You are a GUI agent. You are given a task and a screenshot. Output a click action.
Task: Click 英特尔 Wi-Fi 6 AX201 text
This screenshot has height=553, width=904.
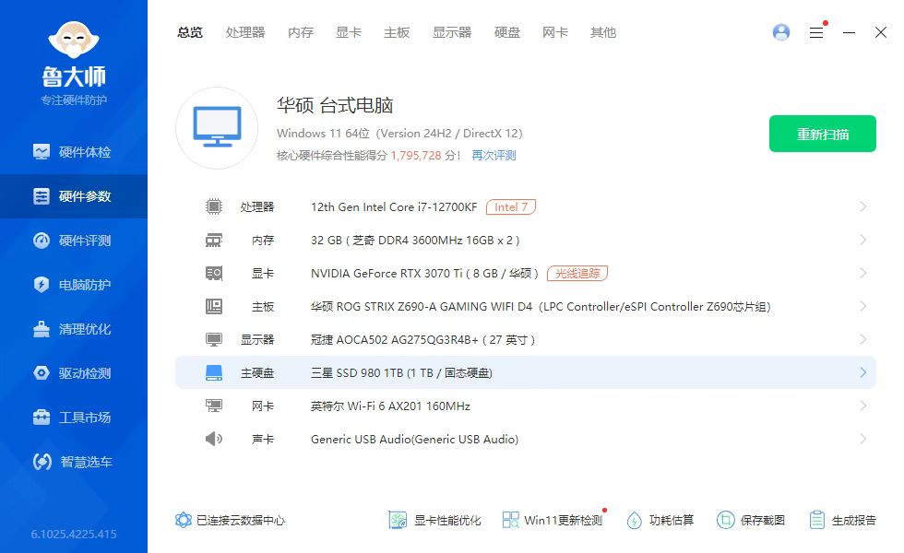[x=390, y=406]
